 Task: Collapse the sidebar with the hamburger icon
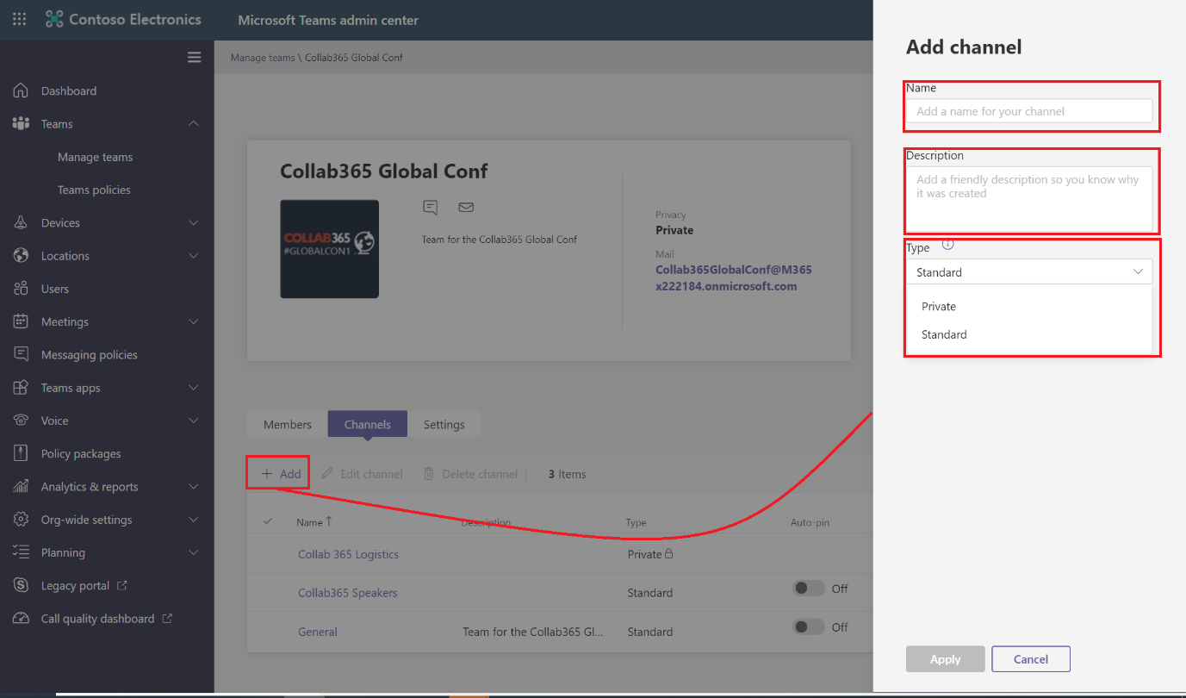194,58
